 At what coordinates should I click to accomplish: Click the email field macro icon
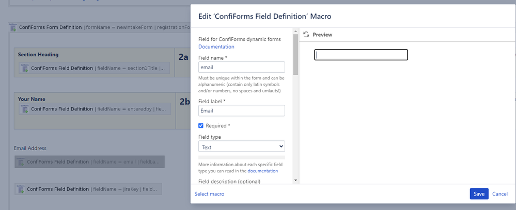(21, 161)
